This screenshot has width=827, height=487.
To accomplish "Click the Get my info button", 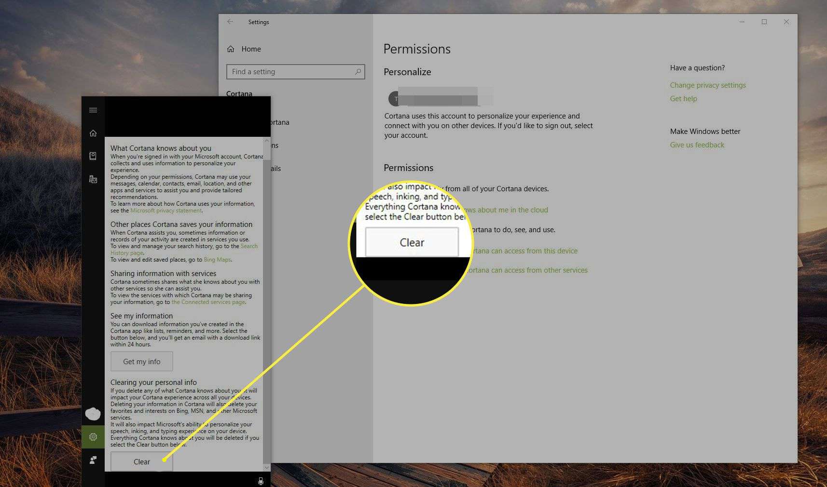I will 142,362.
